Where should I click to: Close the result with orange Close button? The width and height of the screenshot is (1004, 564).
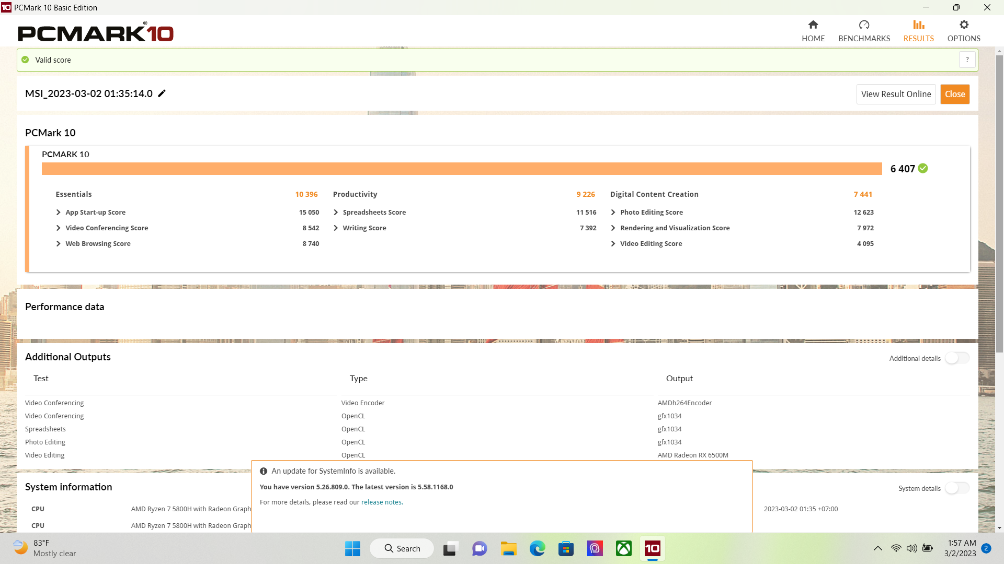(x=955, y=94)
